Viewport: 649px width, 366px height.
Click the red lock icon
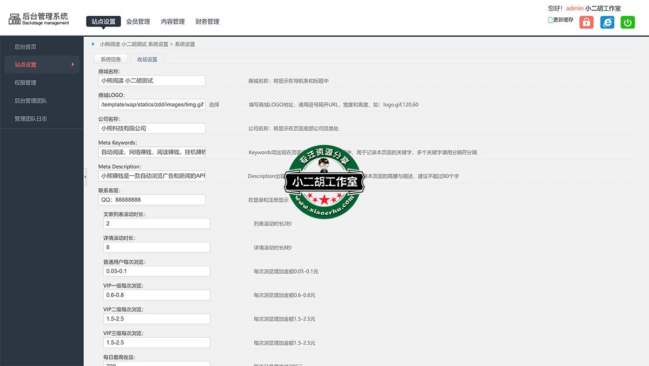(x=586, y=22)
